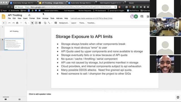Start the presentation with the Present button
The height and width of the screenshot is (102, 181).
pos(148,16)
